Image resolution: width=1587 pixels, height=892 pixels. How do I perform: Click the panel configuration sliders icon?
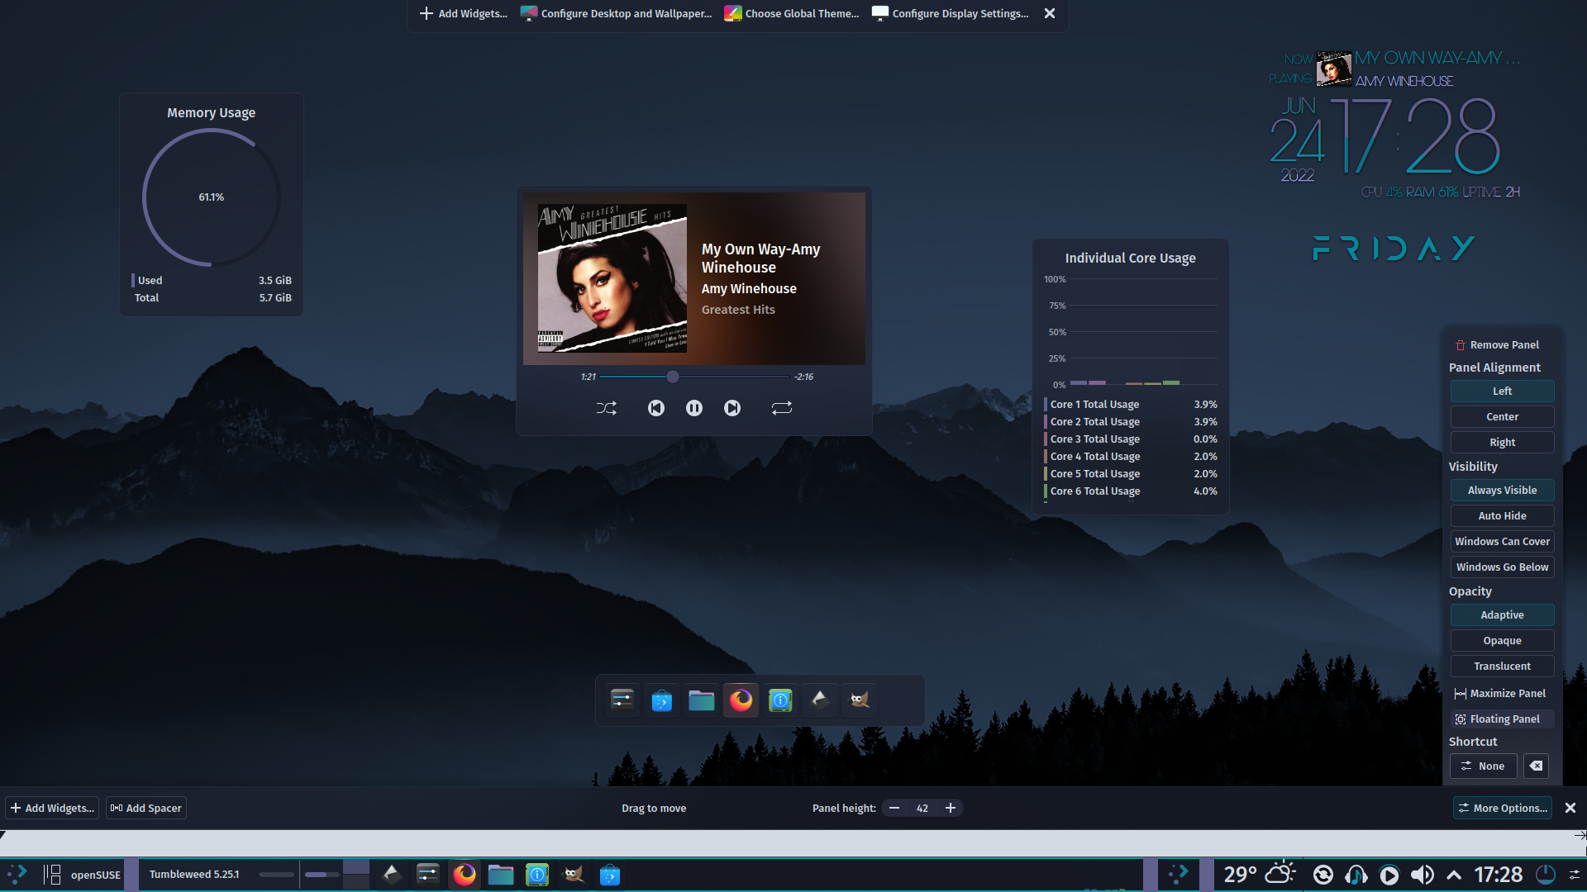[1575, 875]
